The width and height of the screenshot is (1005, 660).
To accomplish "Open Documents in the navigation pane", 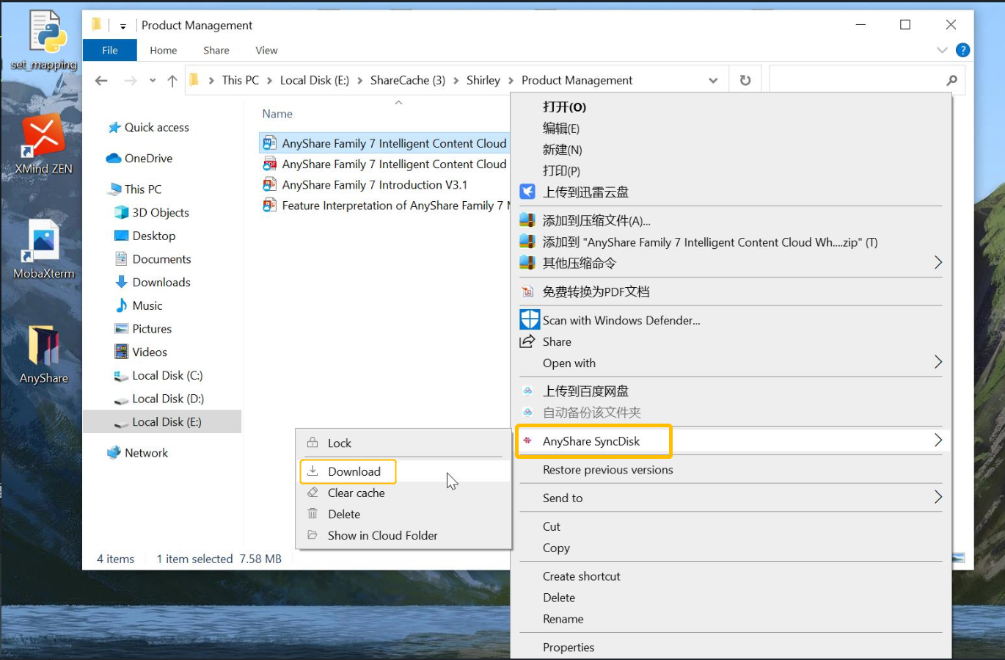I will point(161,259).
